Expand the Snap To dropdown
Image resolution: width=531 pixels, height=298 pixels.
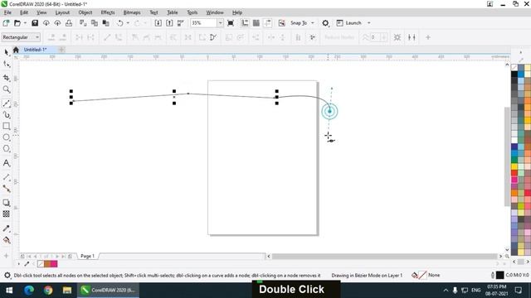pos(313,23)
